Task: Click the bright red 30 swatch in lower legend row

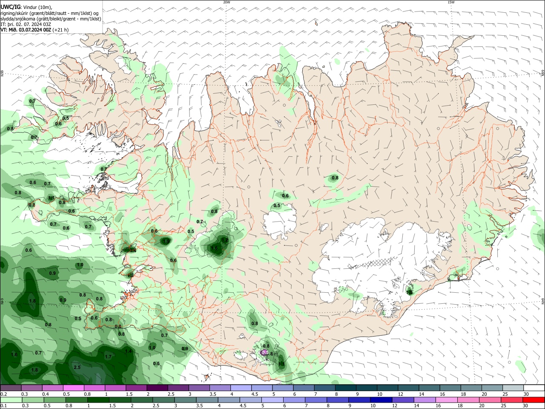Action: click(534, 400)
